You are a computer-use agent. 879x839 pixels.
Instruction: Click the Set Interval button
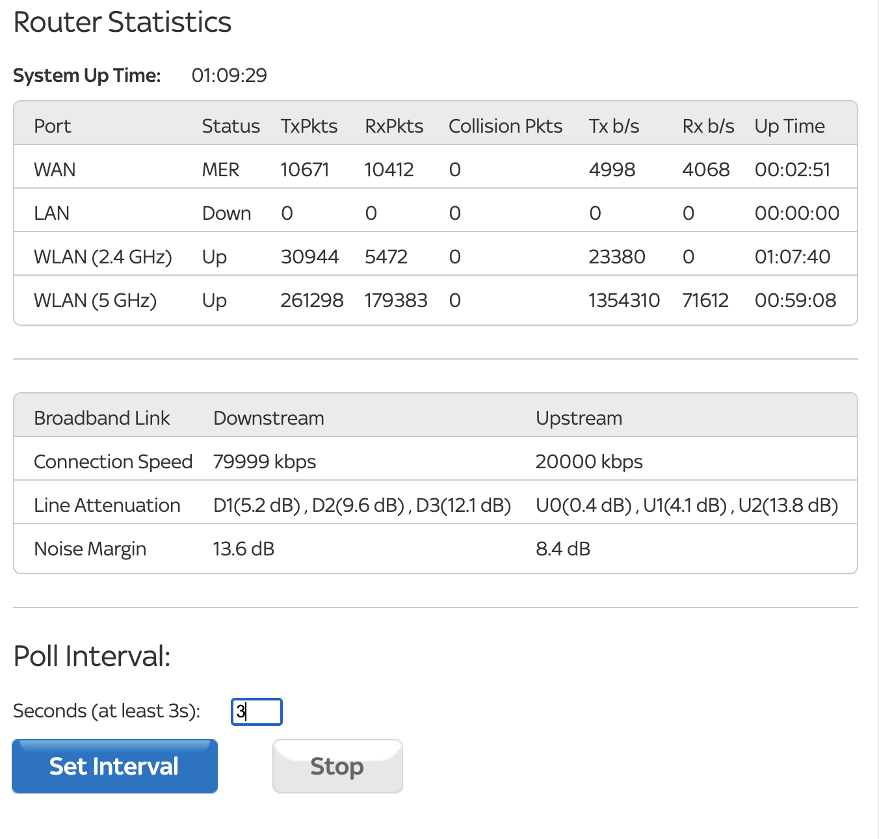[x=114, y=766]
